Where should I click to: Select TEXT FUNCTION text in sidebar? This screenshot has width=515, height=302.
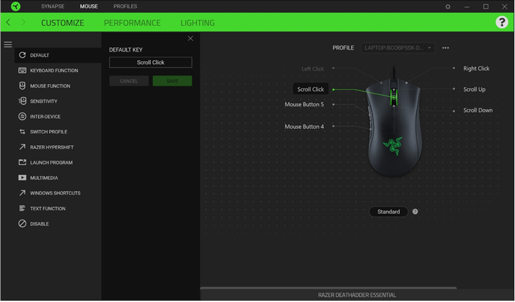pyautogui.click(x=48, y=208)
